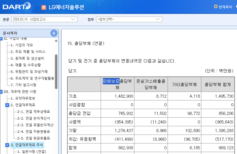This screenshot has height=154, width=237.
Task: Select the 현재목차 radio button
Action: pyautogui.click(x=216, y=7)
